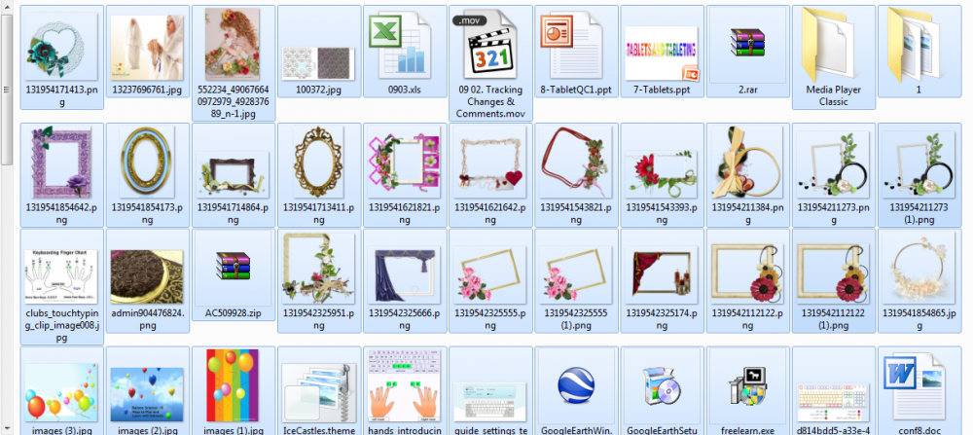Image resolution: width=973 pixels, height=435 pixels.
Task: Select thumbnail 7-Tablets.ppt
Action: coord(662,54)
